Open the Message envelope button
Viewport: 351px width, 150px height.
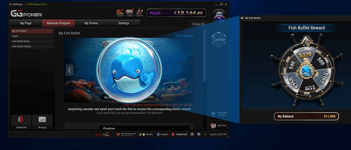coord(42,122)
